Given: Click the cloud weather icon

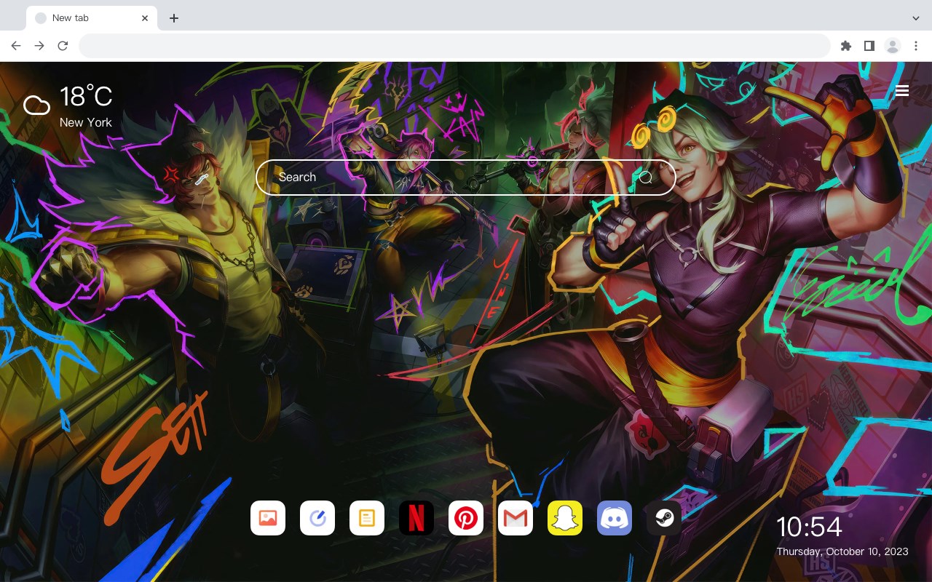Looking at the screenshot, I should coord(36,106).
